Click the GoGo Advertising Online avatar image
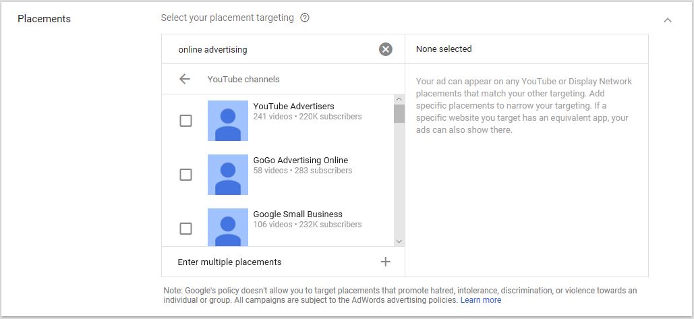This screenshot has height=319, width=694. coord(228,175)
